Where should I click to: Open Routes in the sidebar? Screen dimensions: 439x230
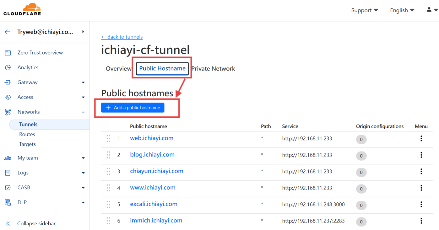pos(27,134)
